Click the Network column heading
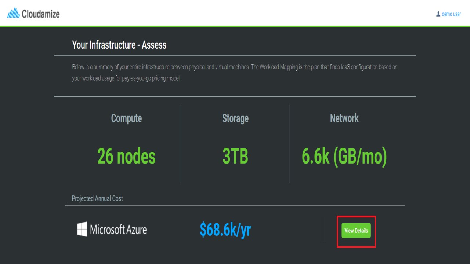The height and width of the screenshot is (264, 470). 344,118
